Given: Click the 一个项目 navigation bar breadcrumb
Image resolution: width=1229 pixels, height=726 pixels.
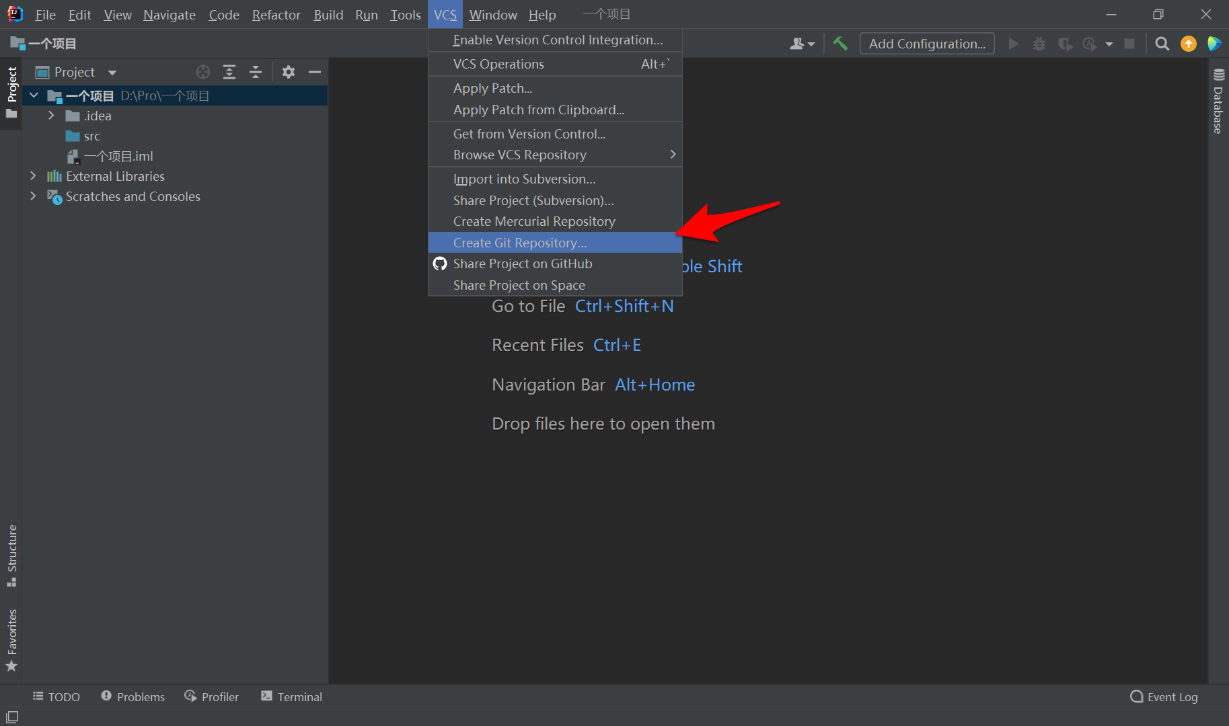Looking at the screenshot, I should point(44,44).
